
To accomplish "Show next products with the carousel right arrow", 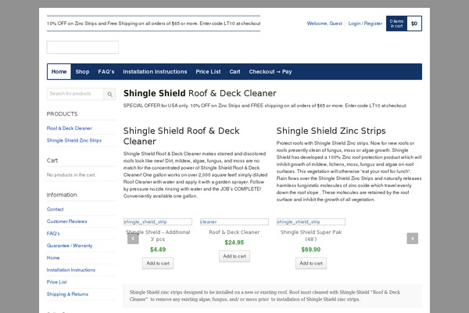I will tap(413, 239).
